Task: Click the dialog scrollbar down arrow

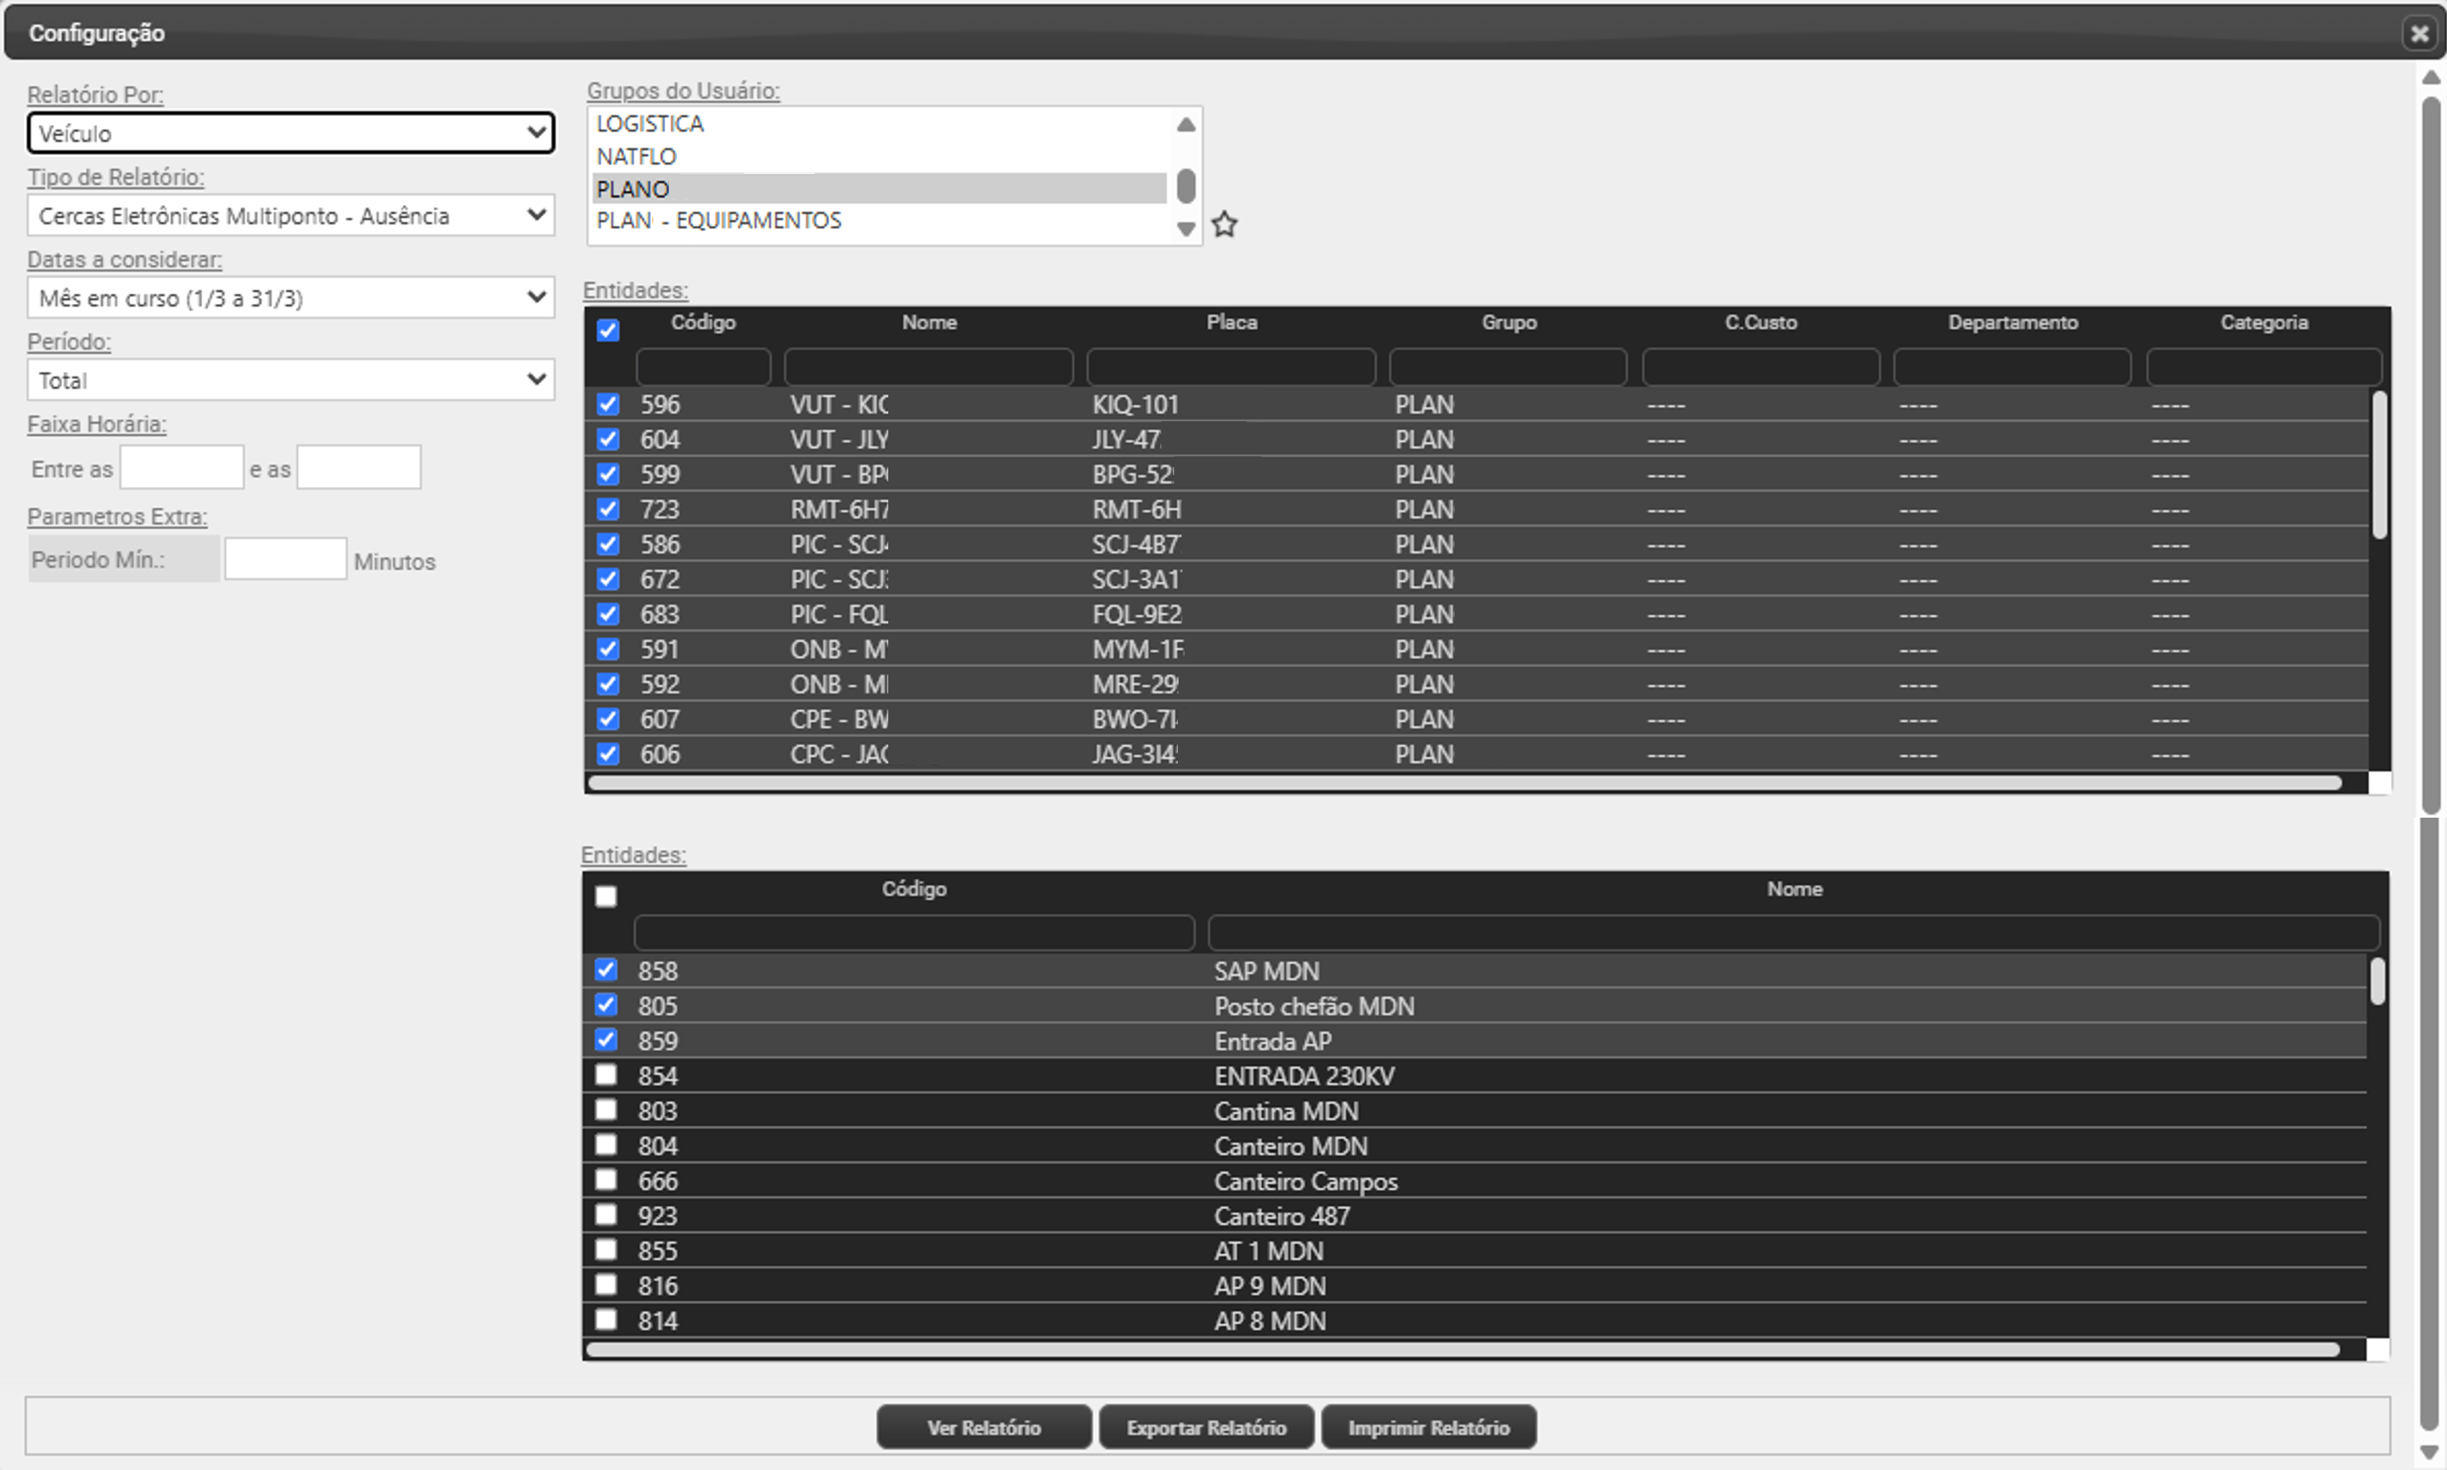Action: pyautogui.click(x=2430, y=1452)
